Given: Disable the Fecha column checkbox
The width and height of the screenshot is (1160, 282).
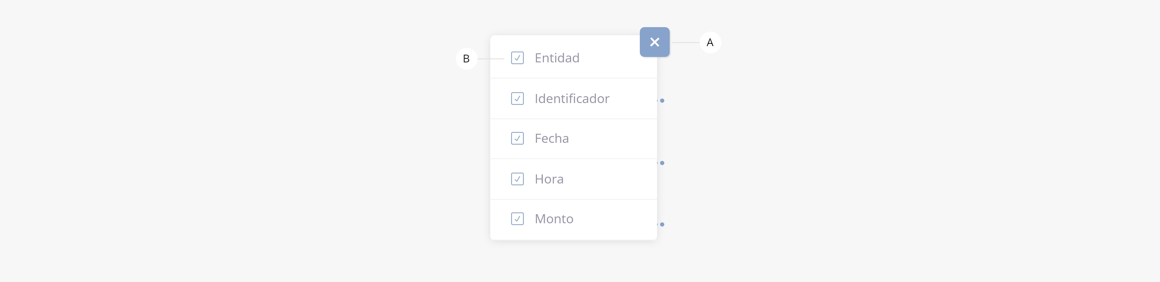Looking at the screenshot, I should click(x=517, y=138).
